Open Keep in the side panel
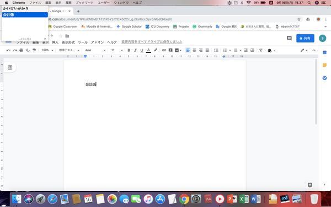331x207 pixels. tap(324, 65)
